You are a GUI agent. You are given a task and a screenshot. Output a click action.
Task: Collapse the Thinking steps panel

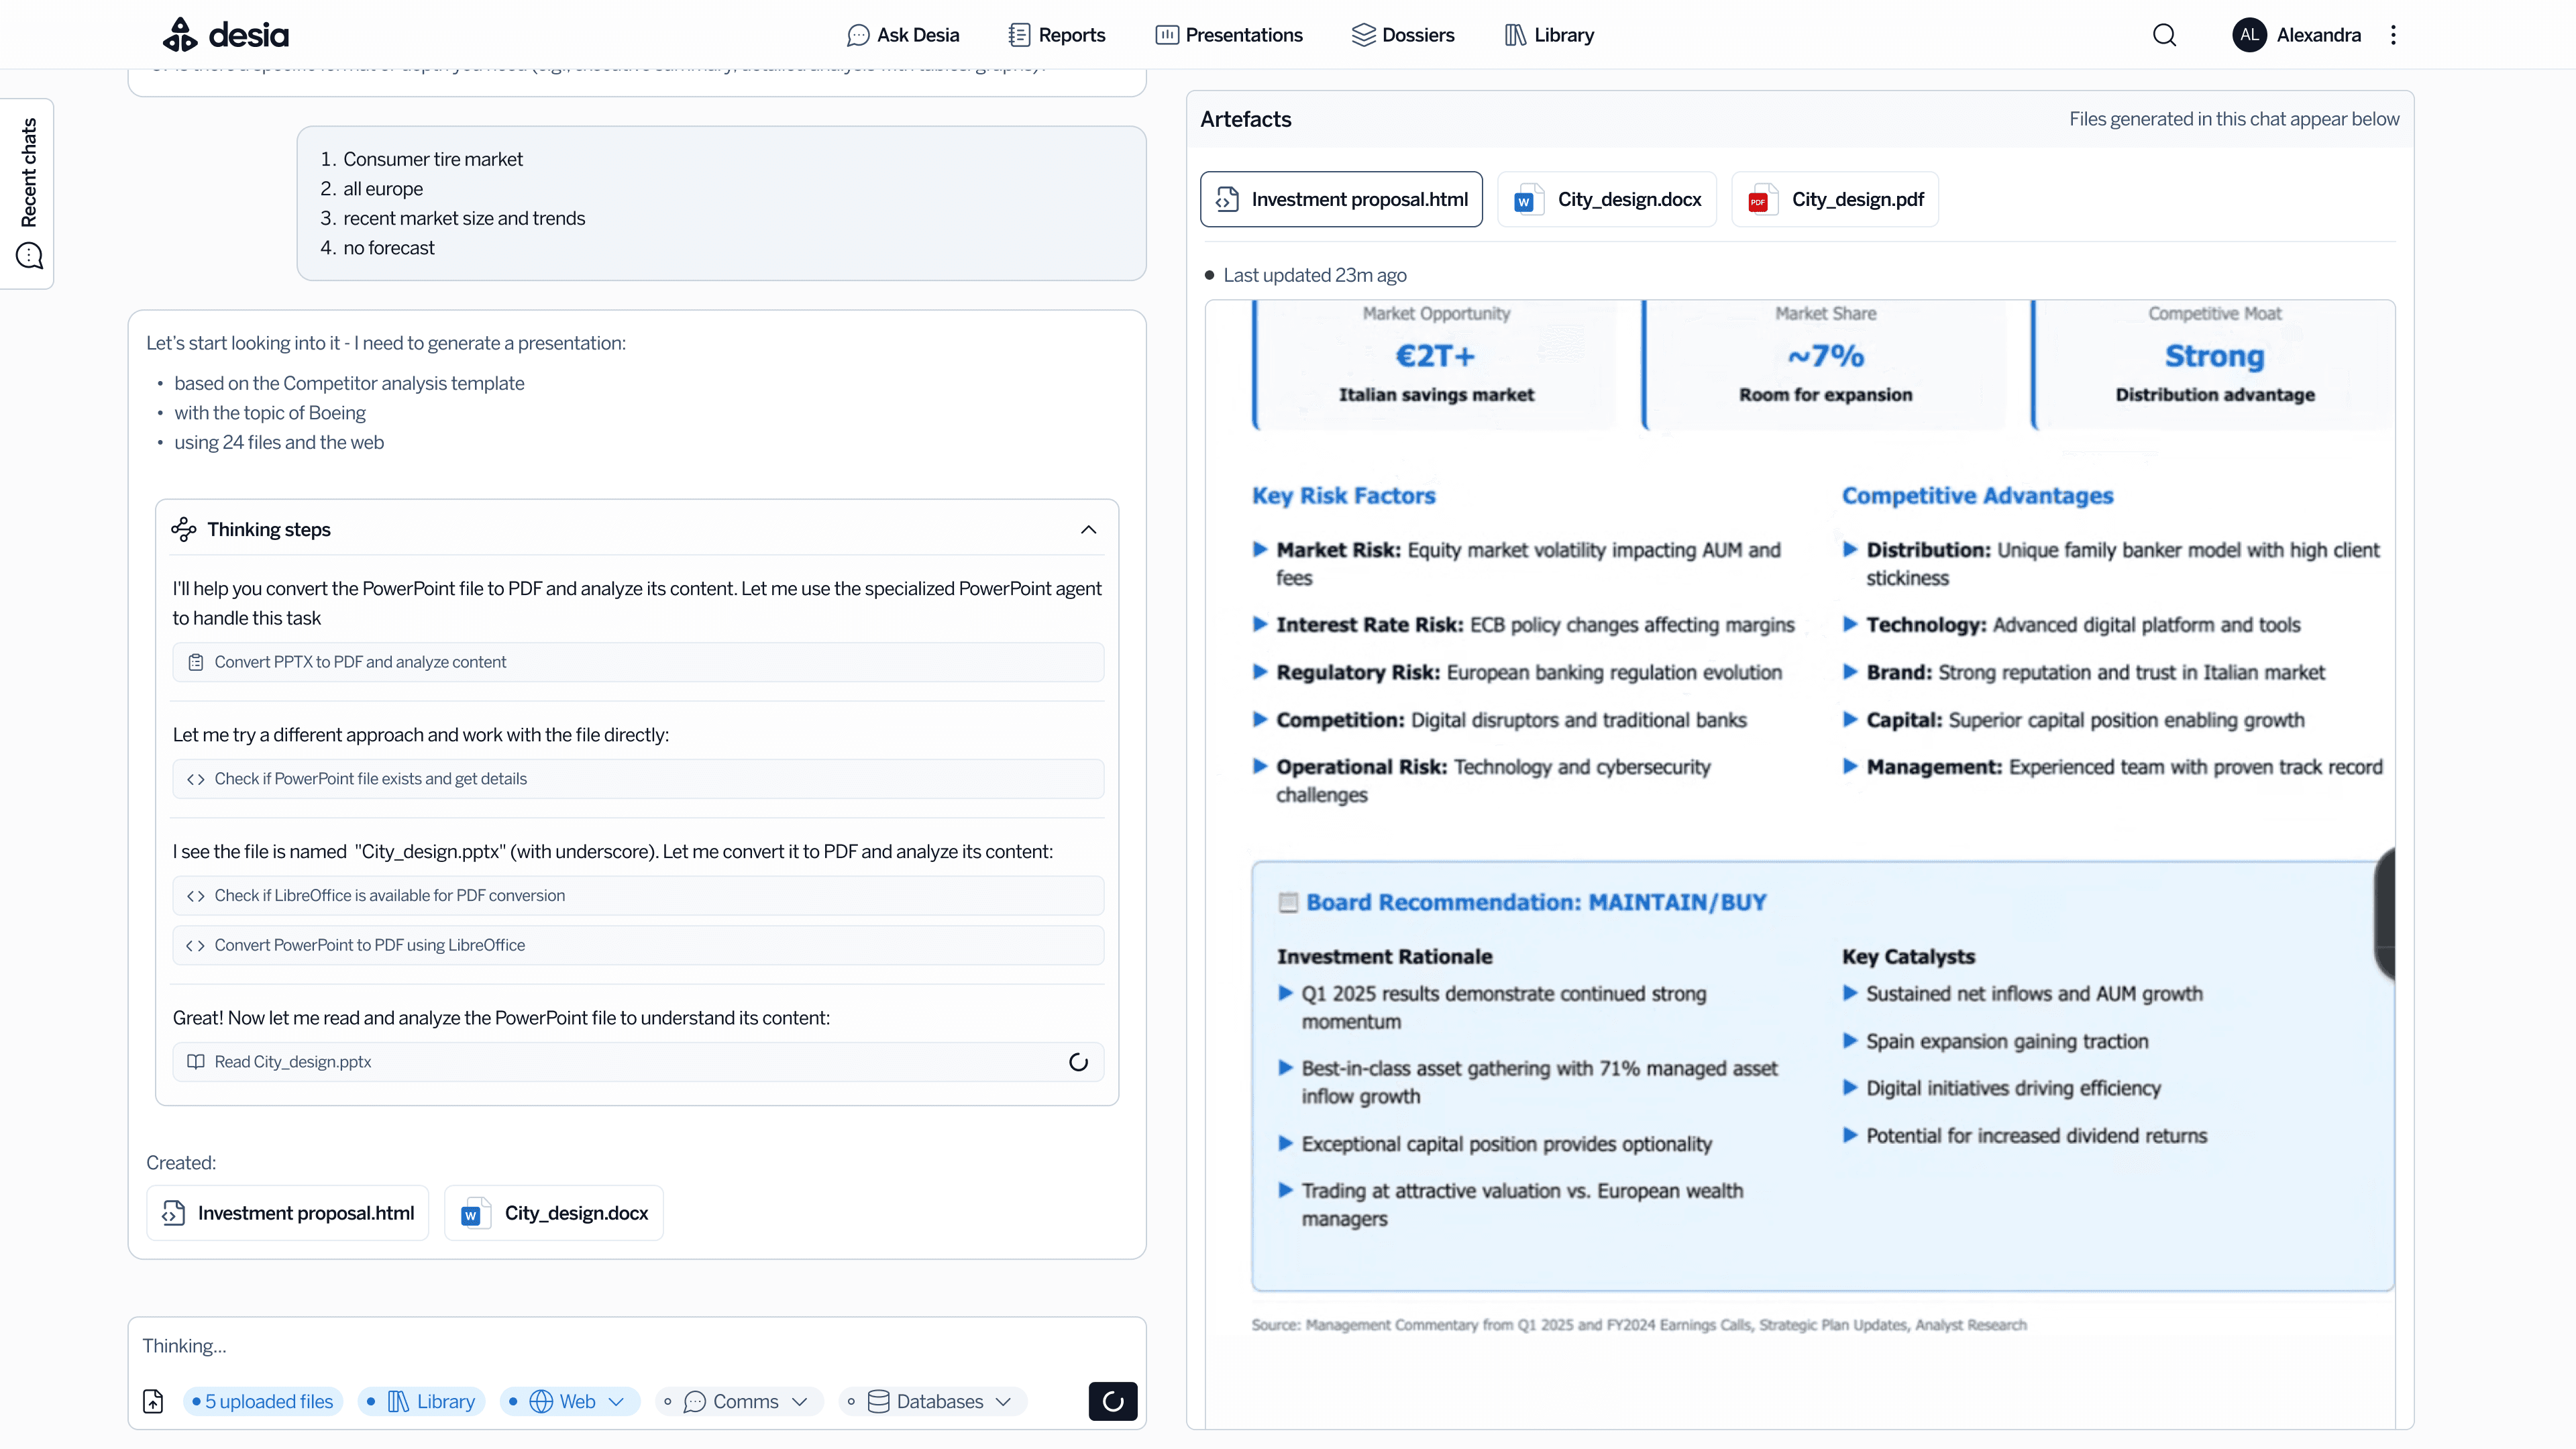(x=1088, y=529)
